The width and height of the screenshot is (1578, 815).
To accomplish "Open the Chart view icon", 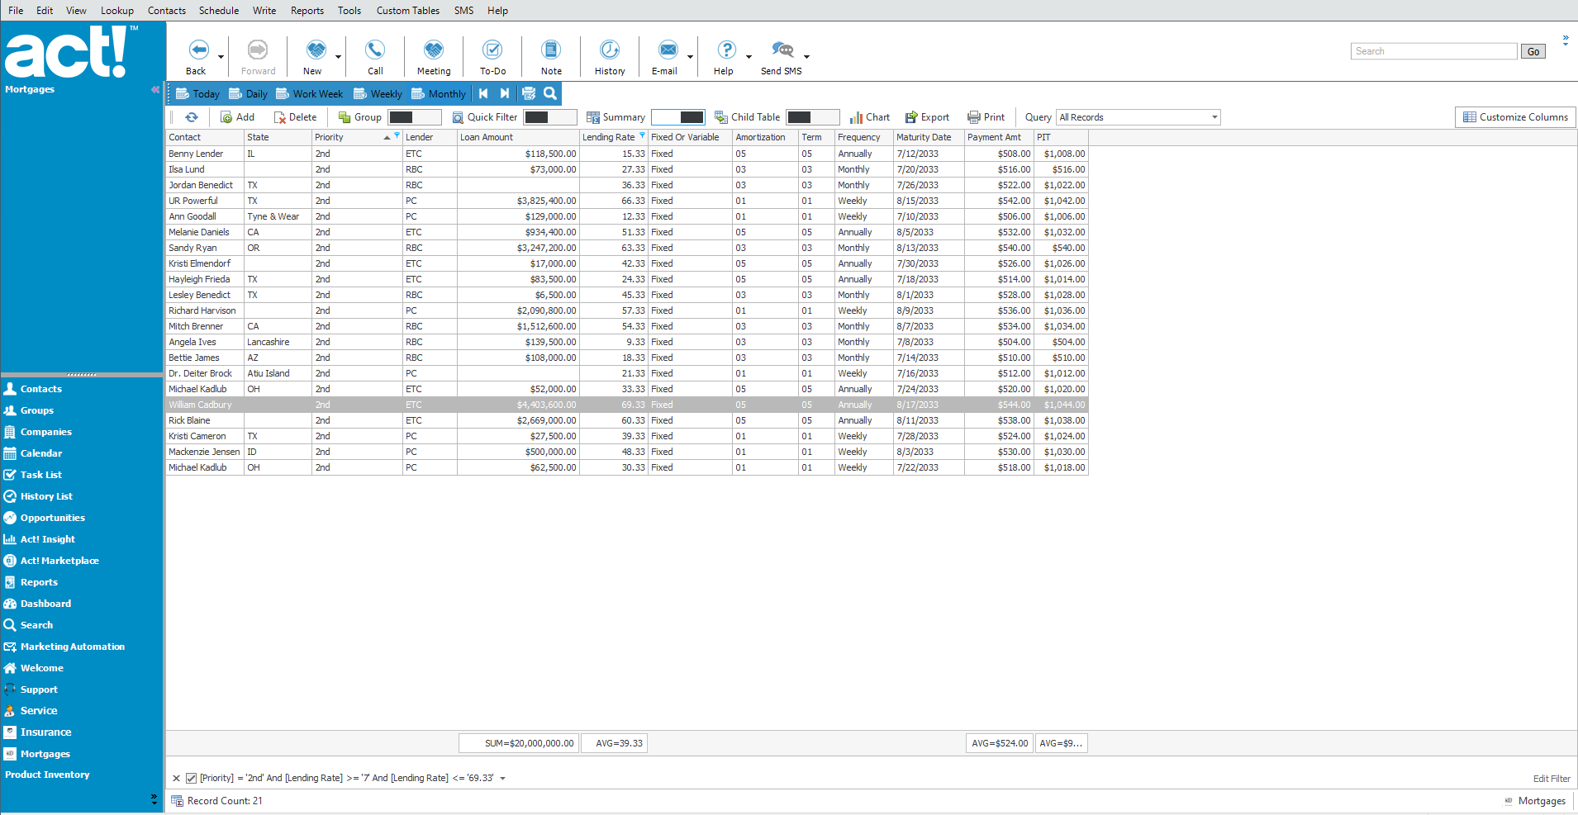I will 857,117.
